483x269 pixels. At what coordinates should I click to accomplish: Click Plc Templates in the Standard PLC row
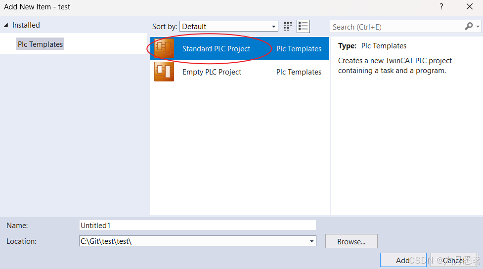click(x=299, y=48)
